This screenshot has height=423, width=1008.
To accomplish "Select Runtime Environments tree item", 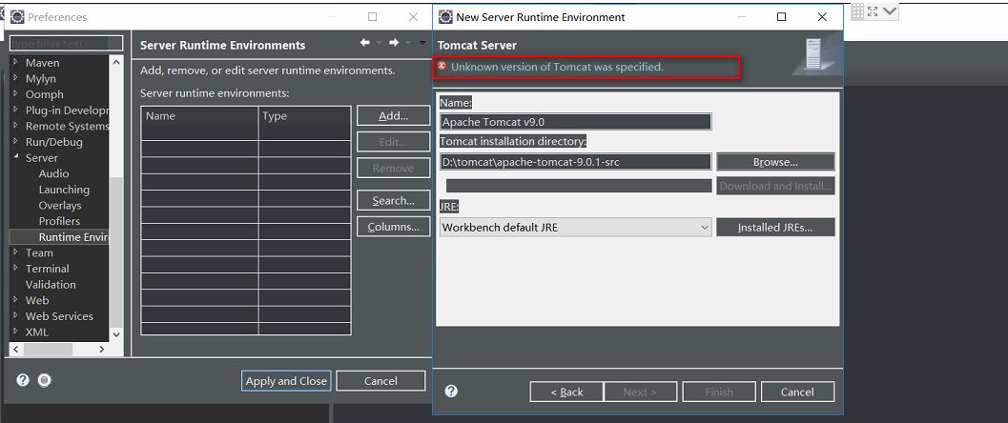I will 73,237.
